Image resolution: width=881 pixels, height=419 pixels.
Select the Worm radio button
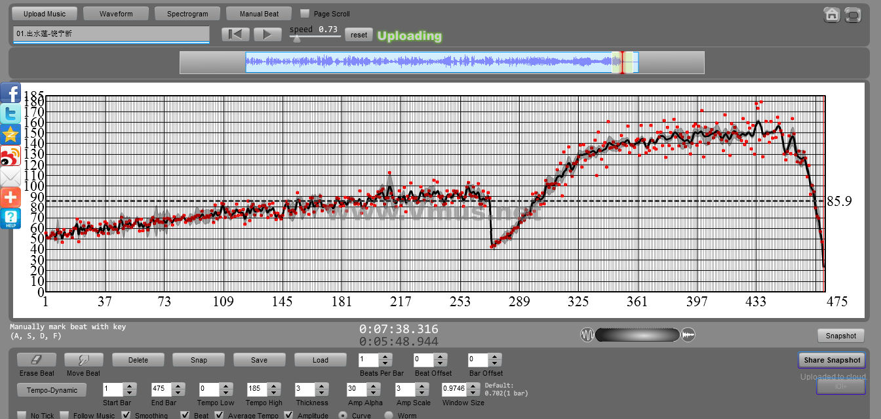click(x=389, y=415)
